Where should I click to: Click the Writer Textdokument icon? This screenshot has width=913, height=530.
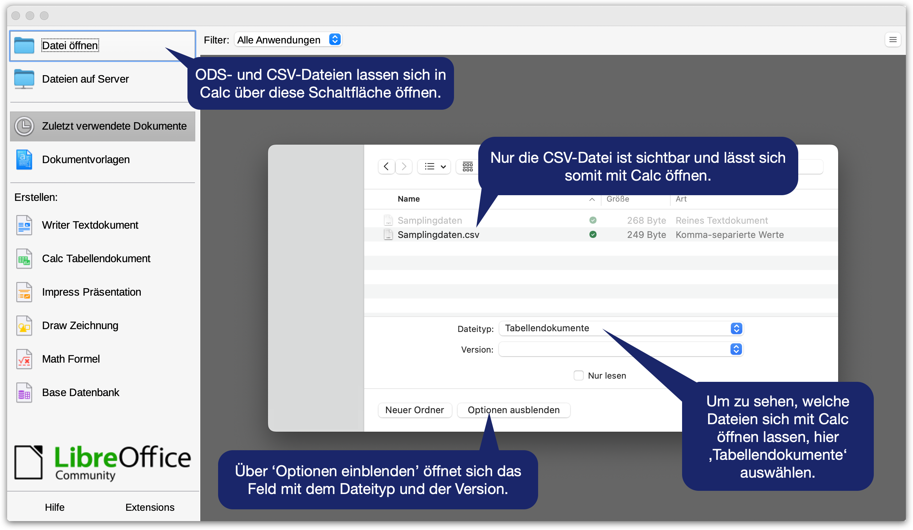(x=24, y=225)
